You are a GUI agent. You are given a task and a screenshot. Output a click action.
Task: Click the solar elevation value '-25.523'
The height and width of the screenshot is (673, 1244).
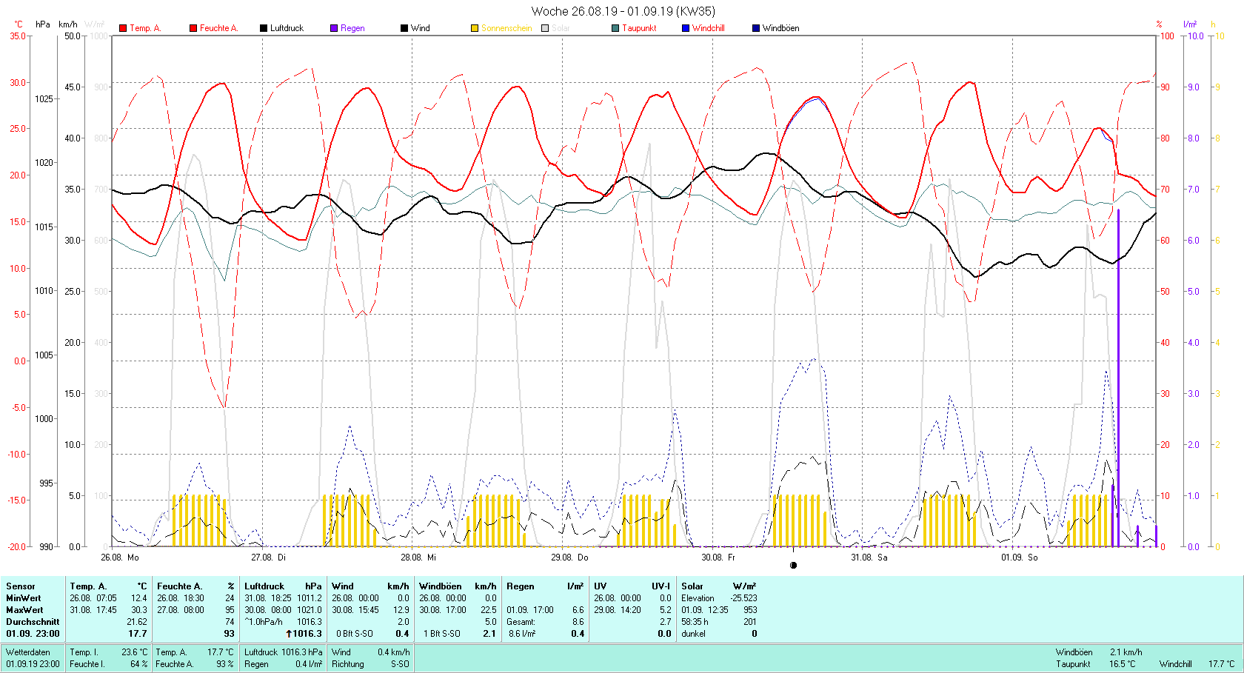point(743,598)
